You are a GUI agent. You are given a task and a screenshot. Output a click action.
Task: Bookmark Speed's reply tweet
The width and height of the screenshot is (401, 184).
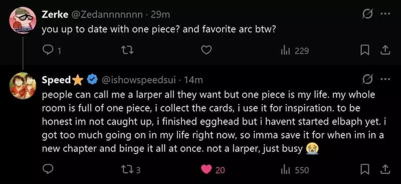(x=364, y=169)
